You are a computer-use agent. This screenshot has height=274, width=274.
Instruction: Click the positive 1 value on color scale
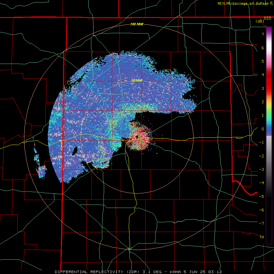263,115
